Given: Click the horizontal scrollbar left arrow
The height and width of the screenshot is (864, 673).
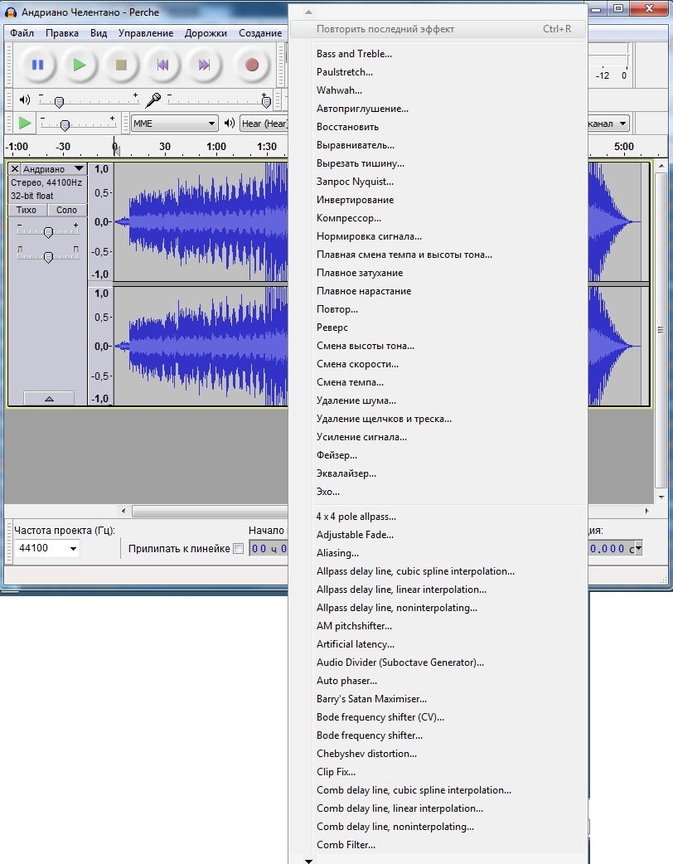Looking at the screenshot, I should coord(123,511).
